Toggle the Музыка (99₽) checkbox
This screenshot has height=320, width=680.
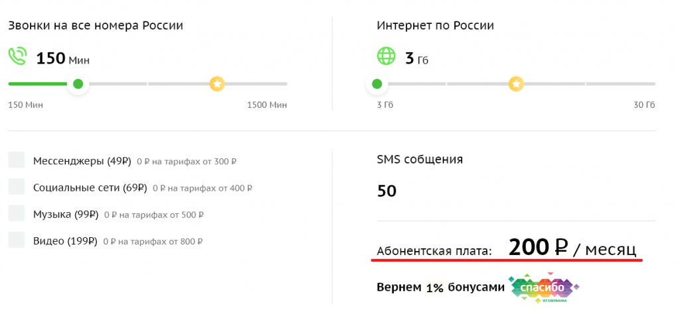(x=17, y=213)
